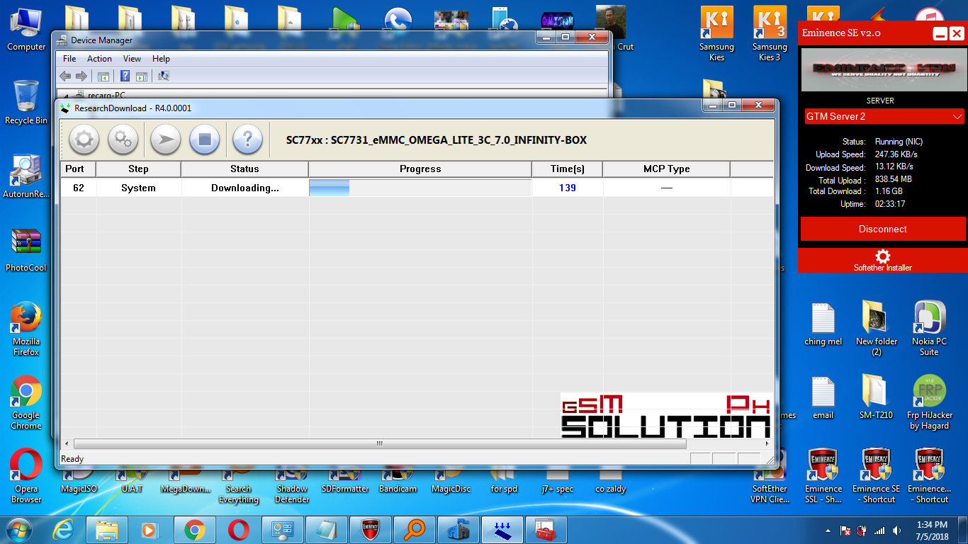This screenshot has width=968, height=544.
Task: Click Disconnect button in Eminence SE
Action: tap(883, 229)
